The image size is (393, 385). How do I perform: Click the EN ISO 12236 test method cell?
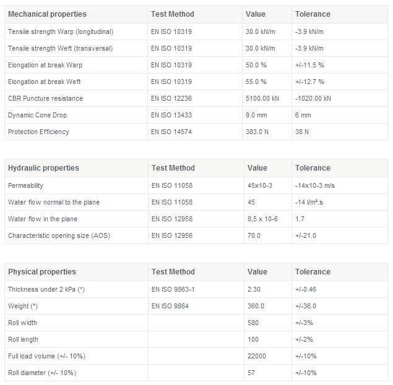[171, 98]
